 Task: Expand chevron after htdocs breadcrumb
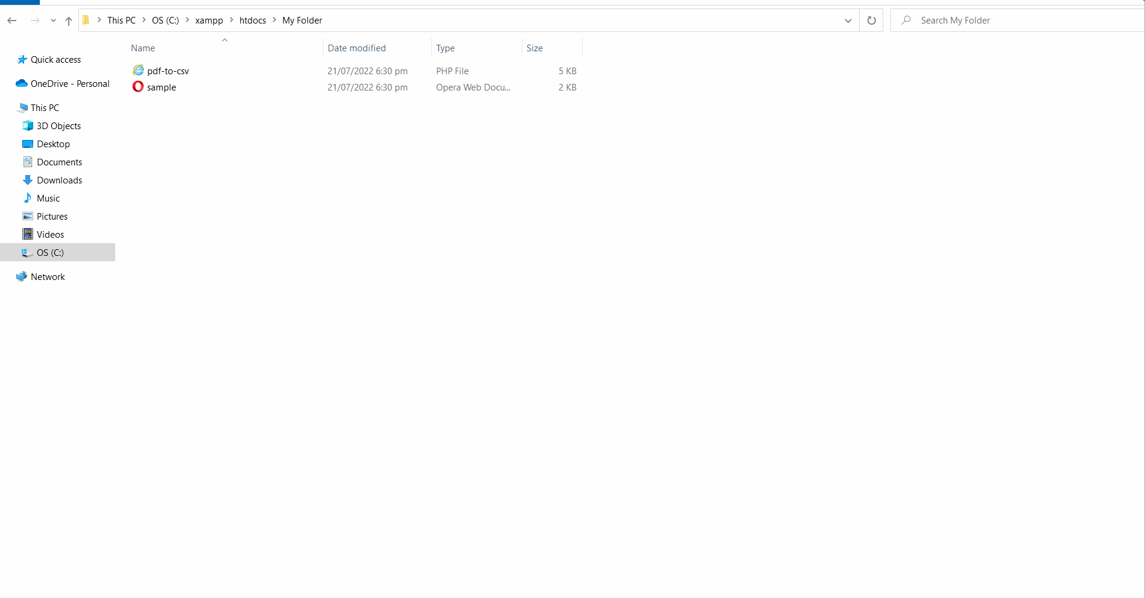pyautogui.click(x=274, y=20)
